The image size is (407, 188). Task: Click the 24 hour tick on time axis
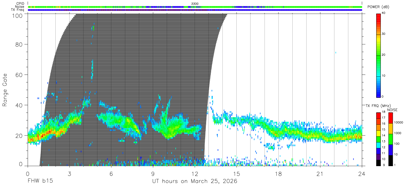tap(362, 173)
